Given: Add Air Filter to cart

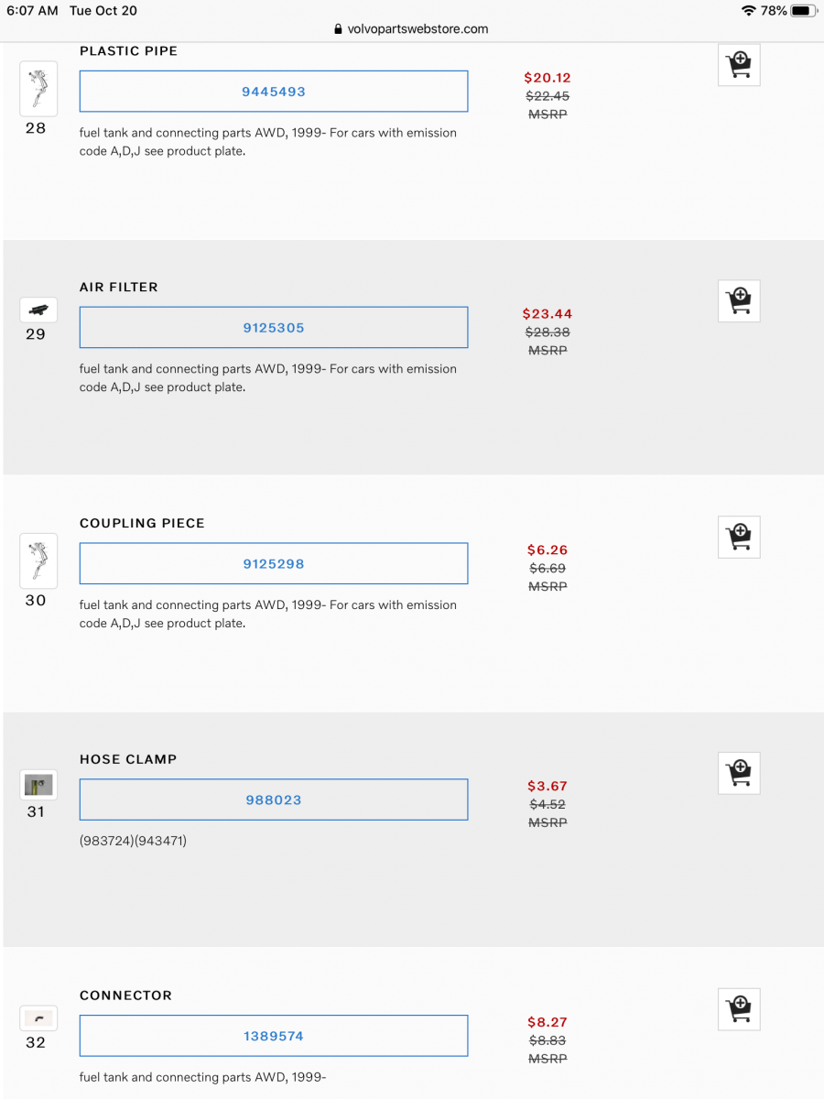Looking at the screenshot, I should [x=739, y=300].
